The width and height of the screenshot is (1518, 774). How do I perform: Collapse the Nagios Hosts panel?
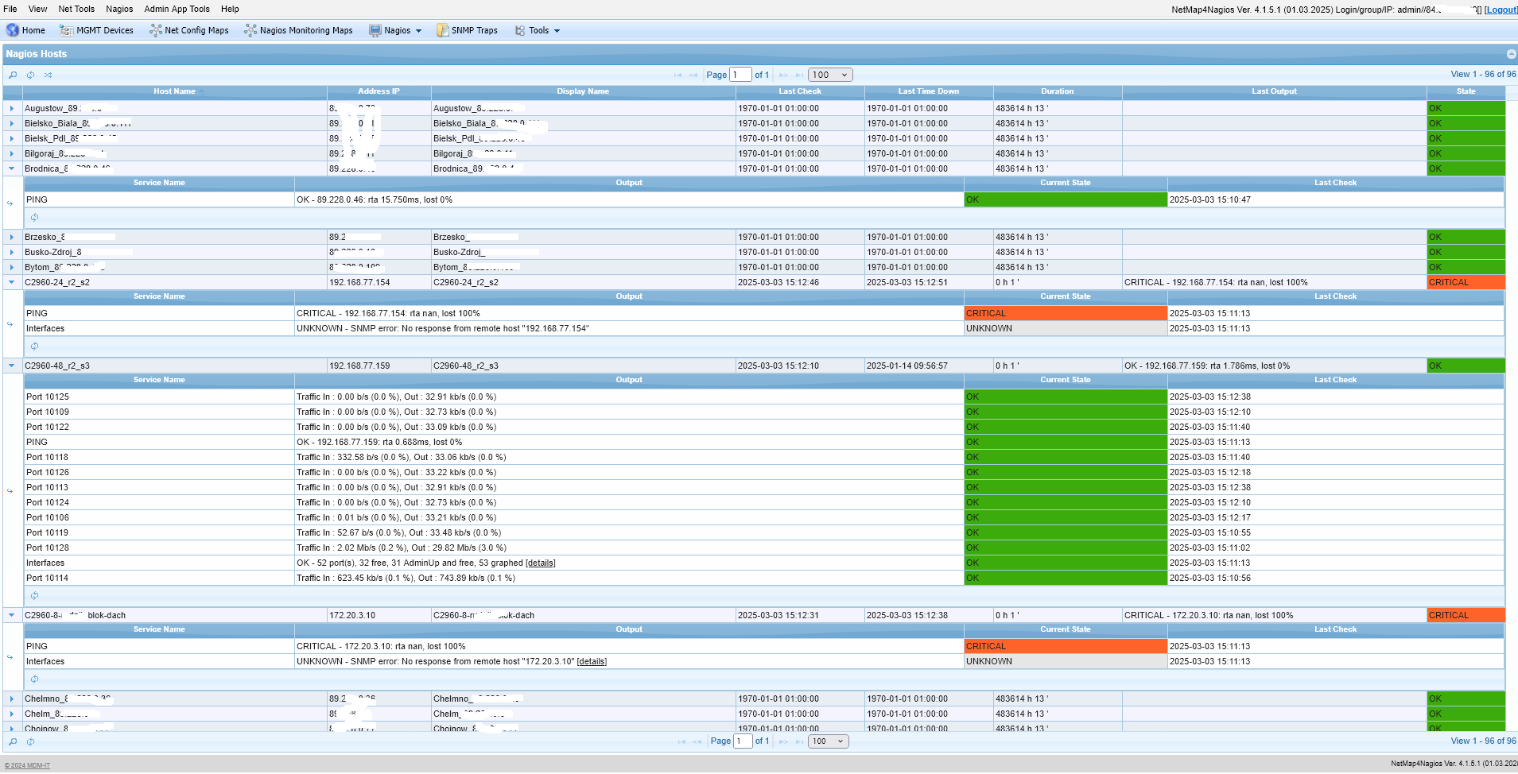(x=1511, y=54)
